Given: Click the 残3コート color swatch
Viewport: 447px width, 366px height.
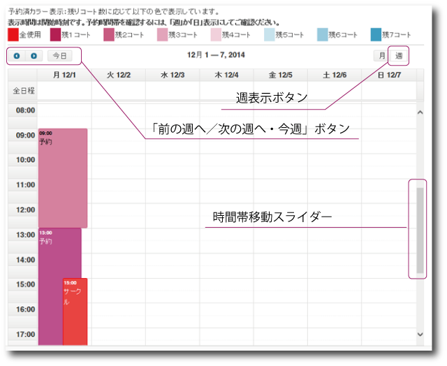Looking at the screenshot, I should [162, 35].
